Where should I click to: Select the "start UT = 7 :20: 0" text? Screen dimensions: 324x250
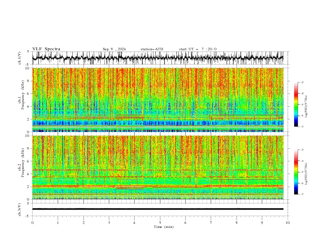click(x=198, y=49)
